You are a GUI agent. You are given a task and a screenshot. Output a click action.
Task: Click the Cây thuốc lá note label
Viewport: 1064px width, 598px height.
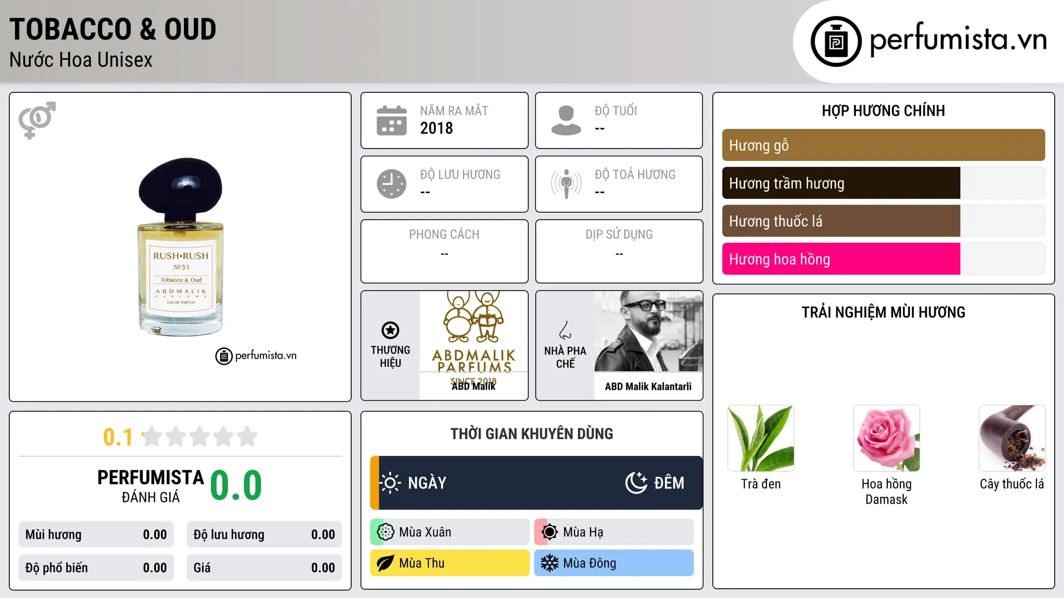(x=1012, y=484)
